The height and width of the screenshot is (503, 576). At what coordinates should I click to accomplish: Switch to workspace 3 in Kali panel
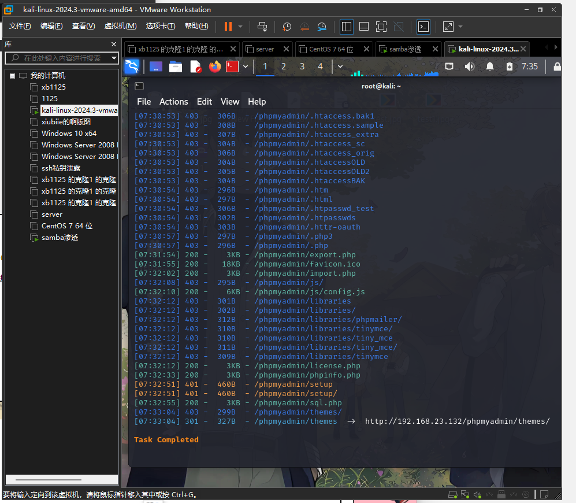point(302,66)
